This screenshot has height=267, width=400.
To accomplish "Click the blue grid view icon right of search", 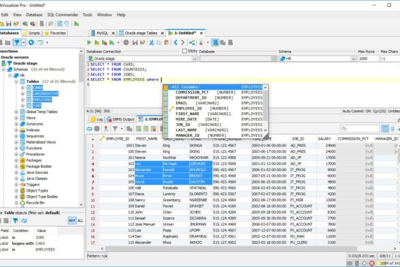I will coord(385,129).
